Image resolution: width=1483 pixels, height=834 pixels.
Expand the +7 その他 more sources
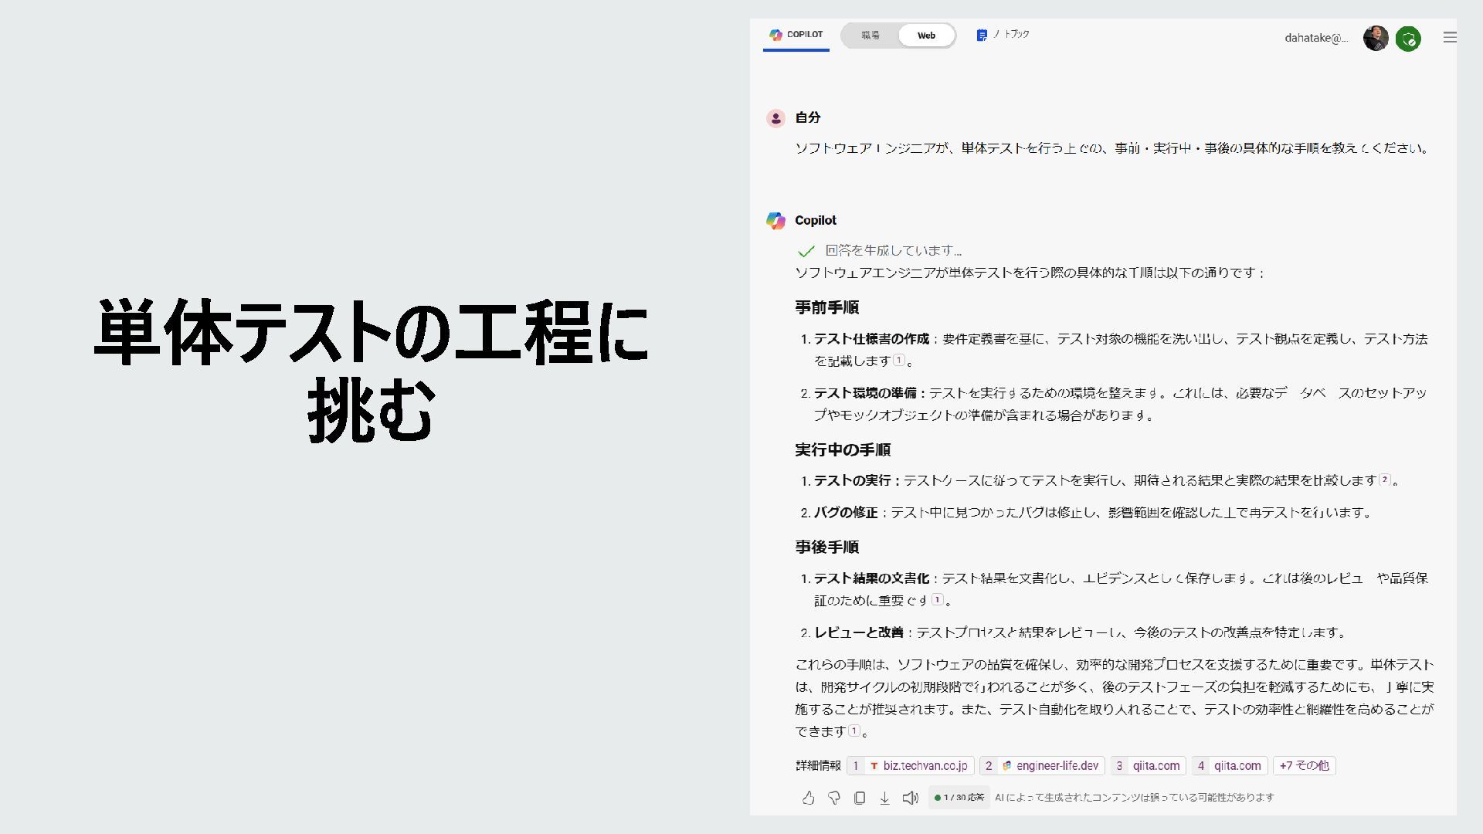pos(1304,765)
